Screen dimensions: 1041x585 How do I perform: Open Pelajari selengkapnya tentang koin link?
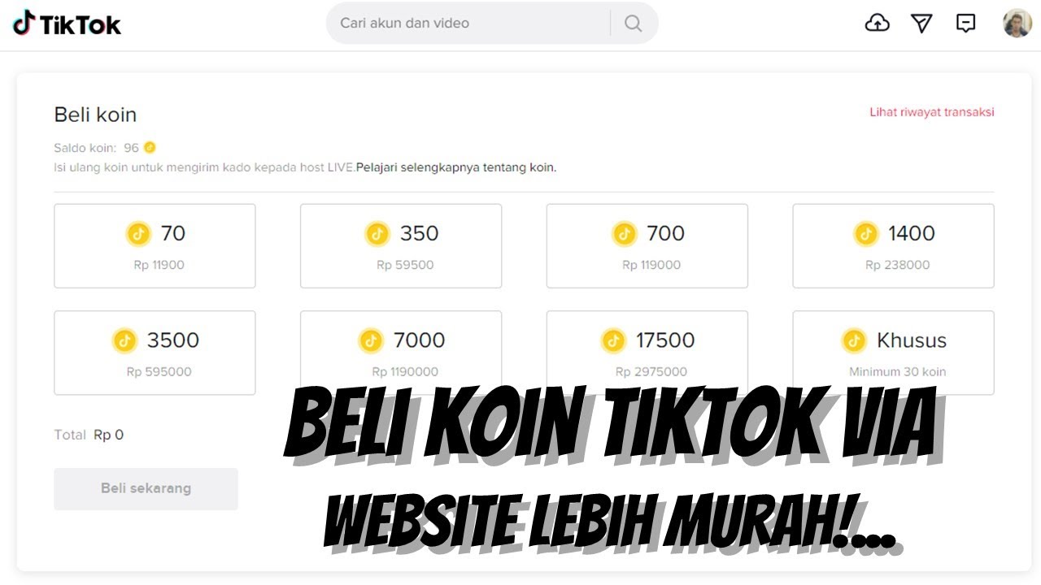pyautogui.click(x=456, y=168)
